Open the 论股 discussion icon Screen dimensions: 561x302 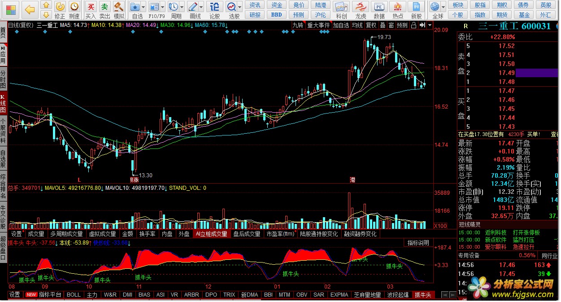(x=215, y=10)
